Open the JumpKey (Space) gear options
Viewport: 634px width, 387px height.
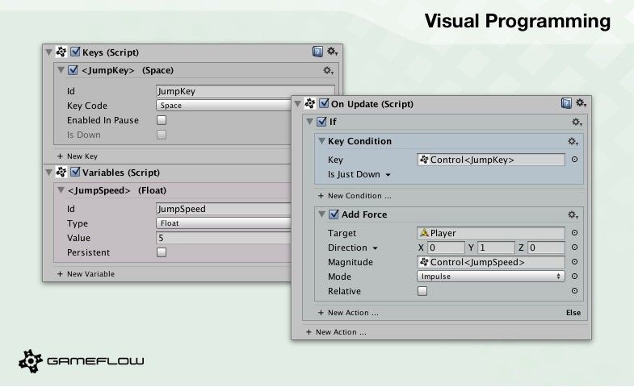pyautogui.click(x=328, y=71)
